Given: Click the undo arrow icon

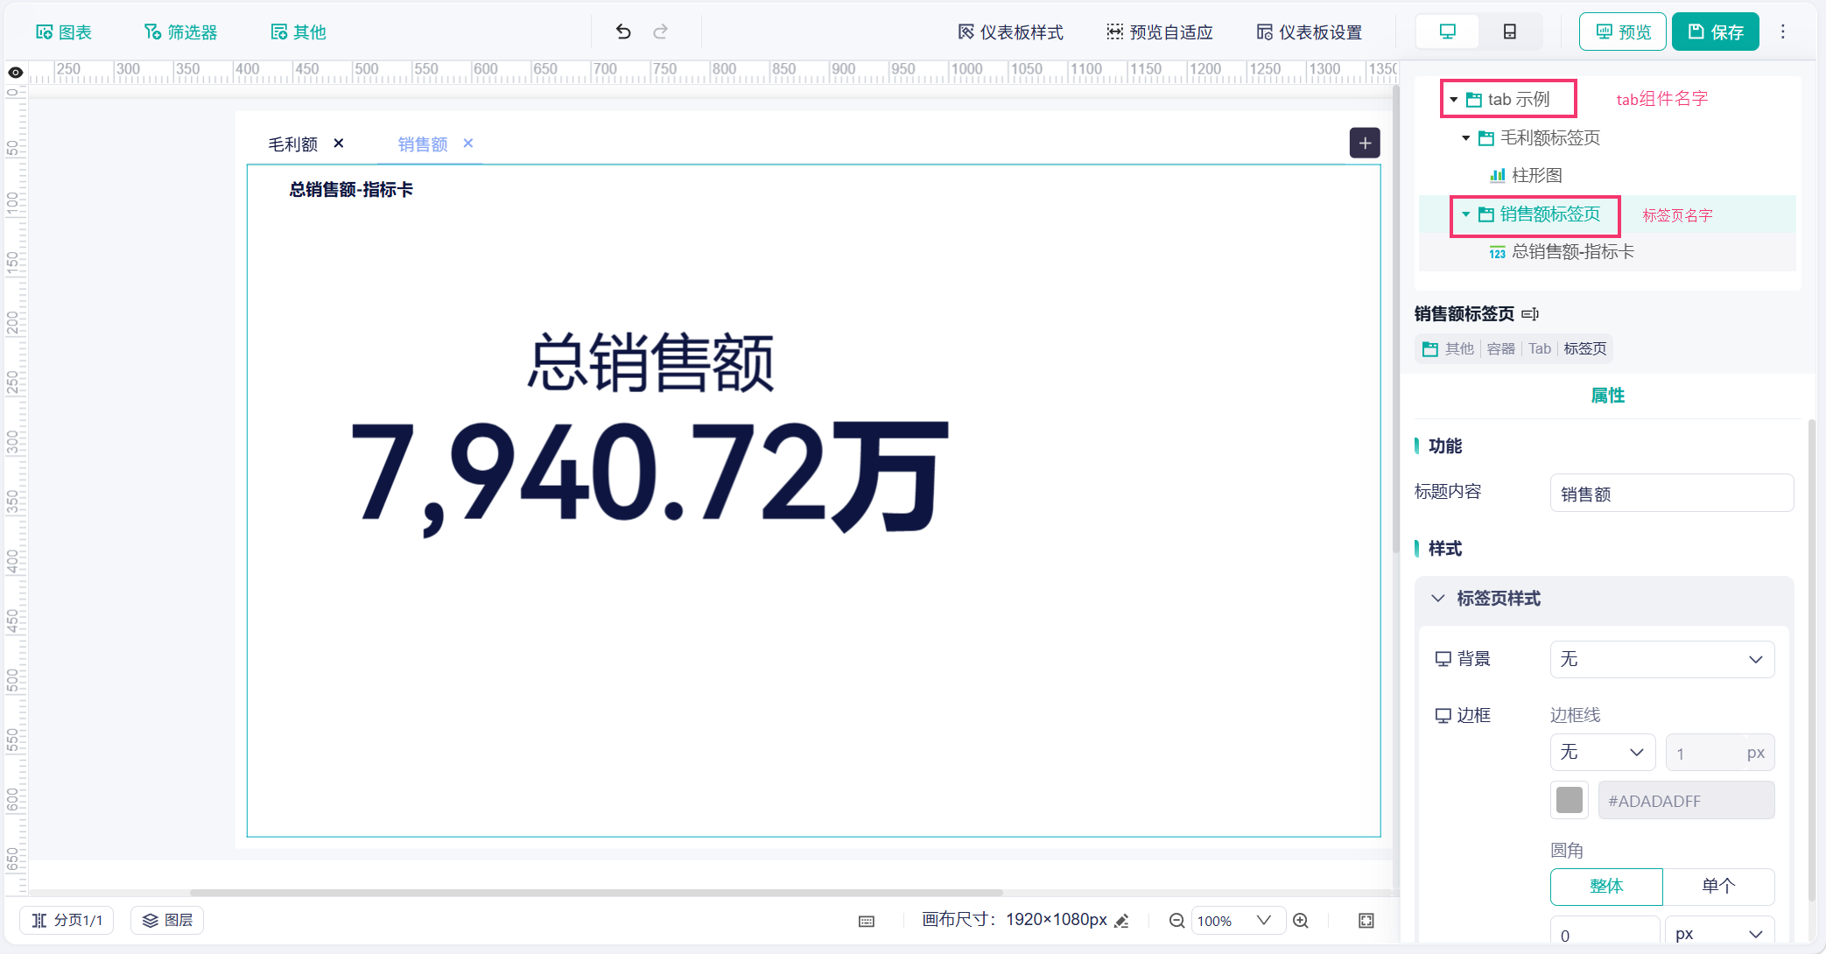Looking at the screenshot, I should pyautogui.click(x=623, y=32).
